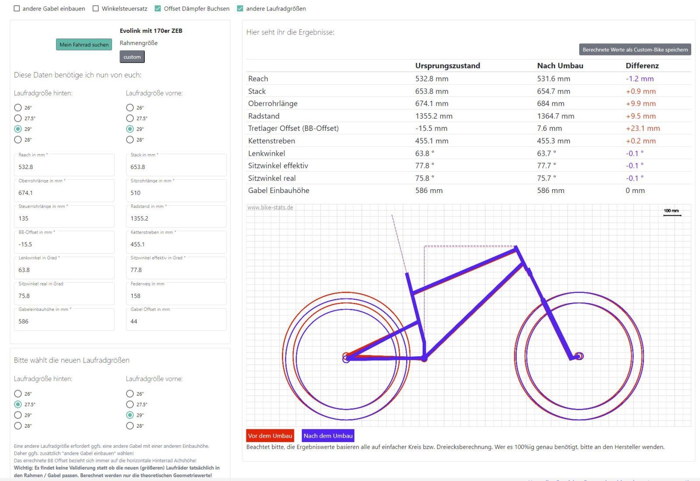Image resolution: width=700 pixels, height=481 pixels.
Task: Tick the Winkelsteuersatz checkbox
Action: tap(96, 9)
